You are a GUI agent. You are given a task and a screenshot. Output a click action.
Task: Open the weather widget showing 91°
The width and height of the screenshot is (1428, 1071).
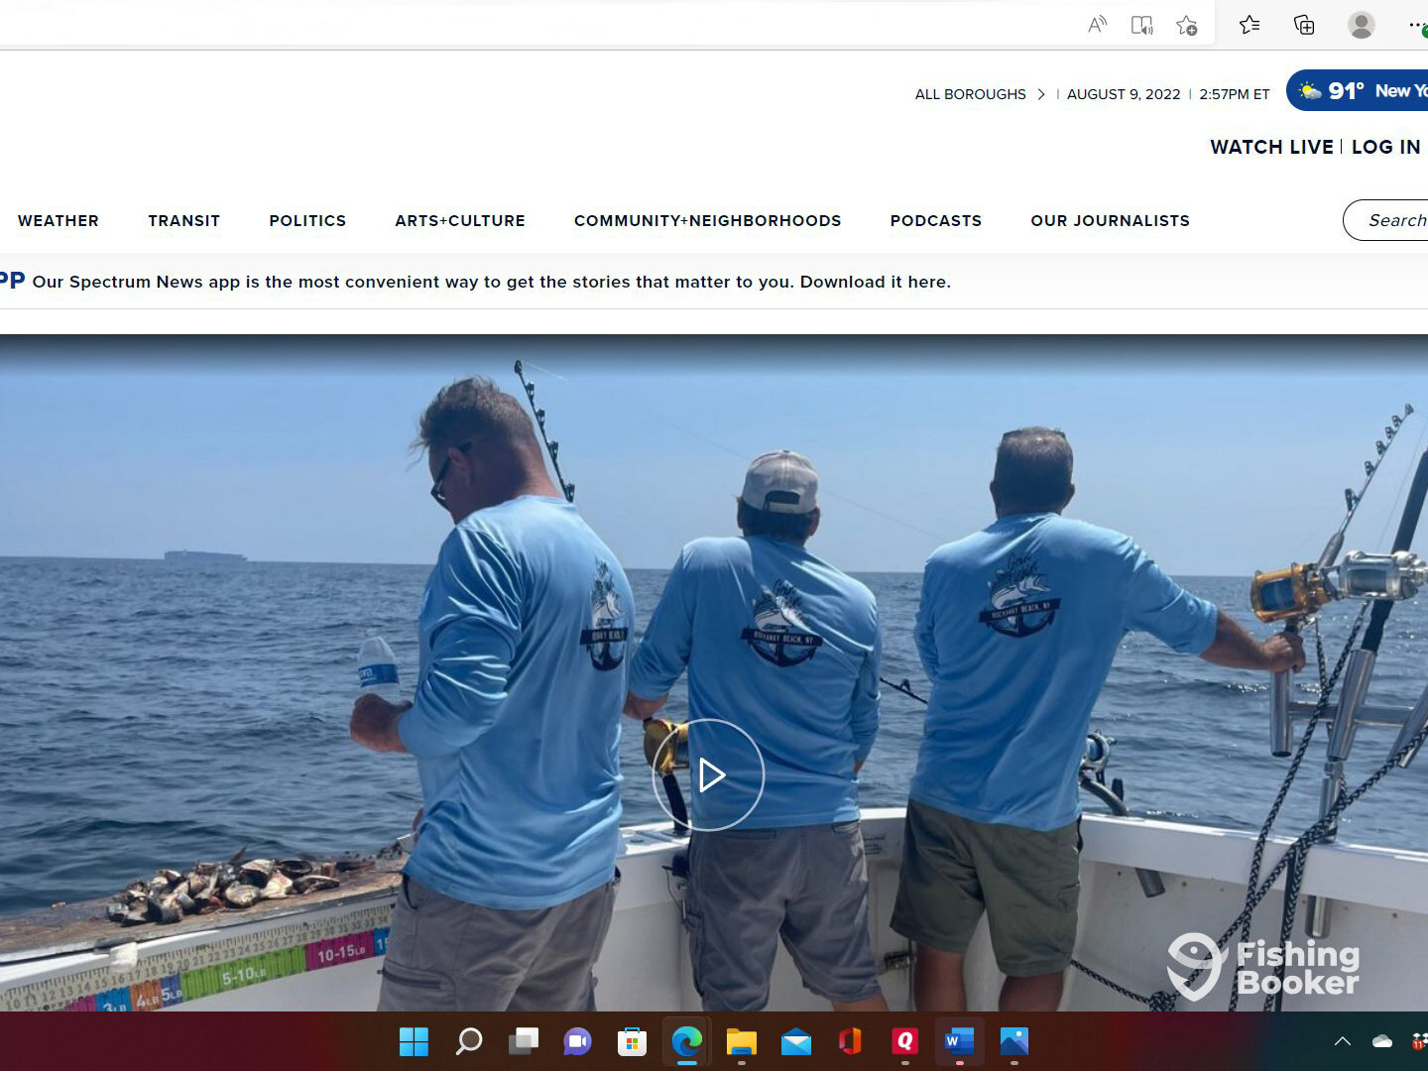click(1359, 91)
